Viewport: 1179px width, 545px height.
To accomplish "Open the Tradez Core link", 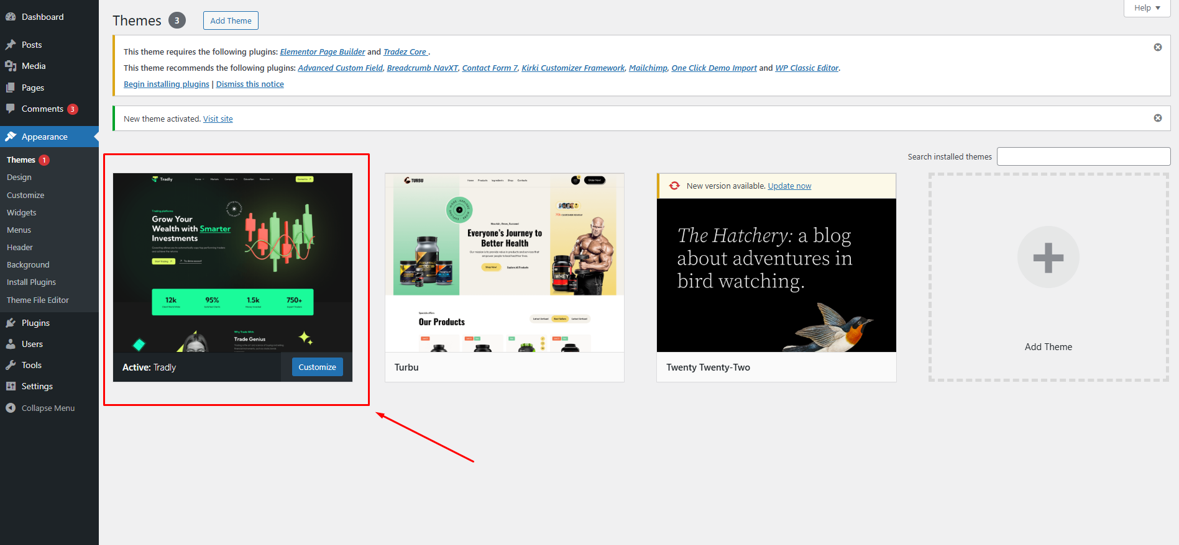I will point(405,52).
